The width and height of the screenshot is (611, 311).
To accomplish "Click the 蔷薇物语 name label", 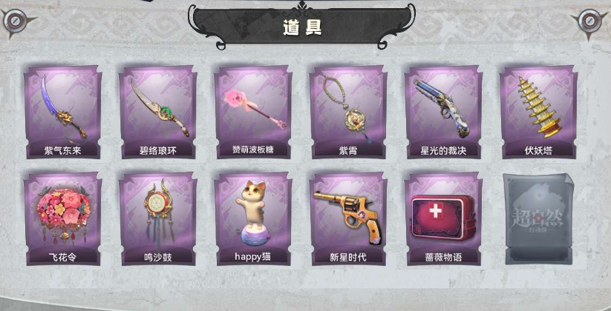I will [443, 258].
